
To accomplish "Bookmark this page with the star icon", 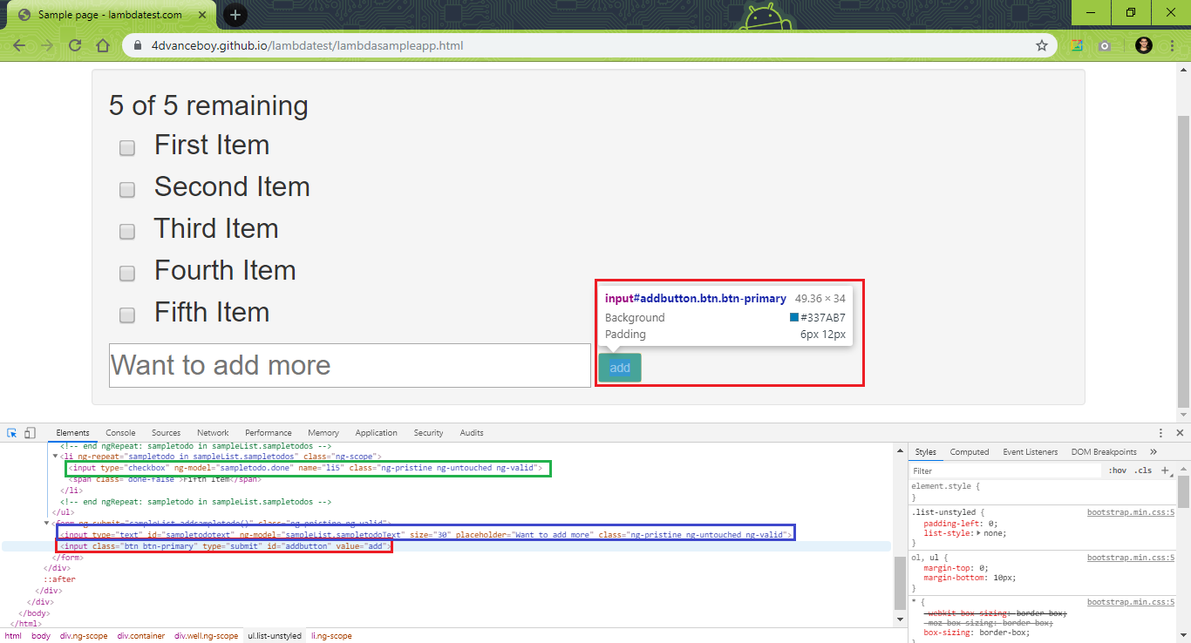I will (x=1041, y=45).
